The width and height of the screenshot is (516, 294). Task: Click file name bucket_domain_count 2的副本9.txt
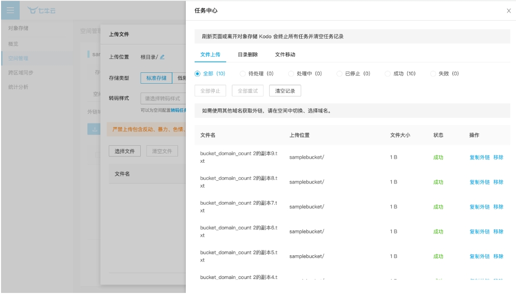239,157
